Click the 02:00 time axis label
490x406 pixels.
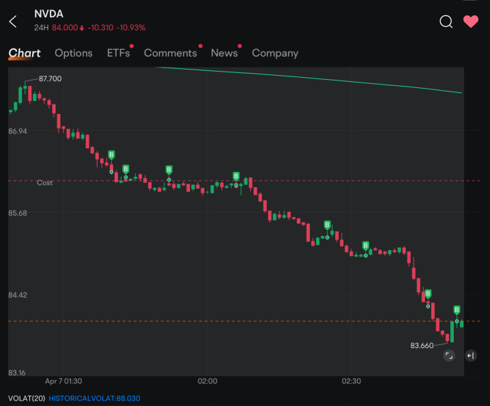[x=207, y=381]
